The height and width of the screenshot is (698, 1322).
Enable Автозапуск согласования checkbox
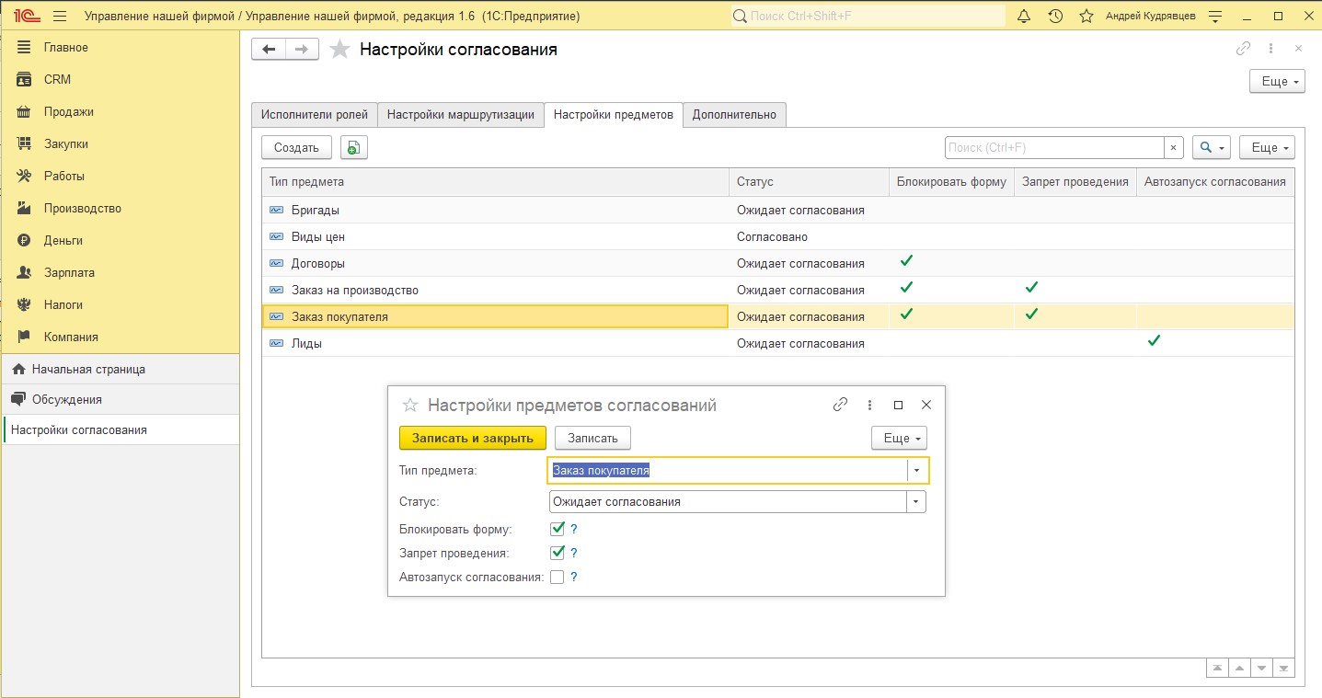557,577
